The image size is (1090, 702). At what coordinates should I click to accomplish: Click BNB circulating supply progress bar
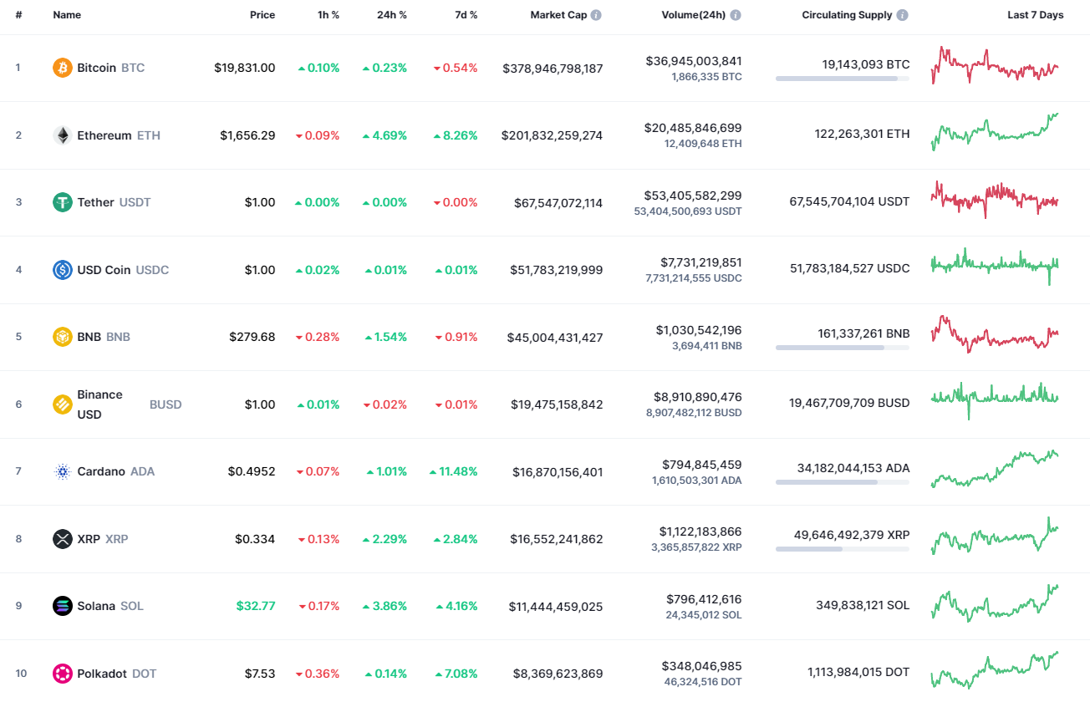pos(843,348)
